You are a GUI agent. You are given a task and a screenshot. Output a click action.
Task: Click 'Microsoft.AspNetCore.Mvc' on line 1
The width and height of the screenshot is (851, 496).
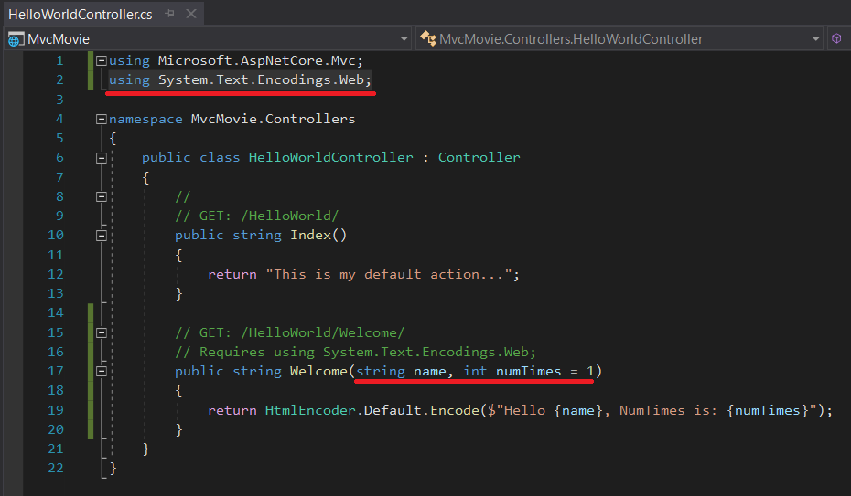pyautogui.click(x=257, y=60)
